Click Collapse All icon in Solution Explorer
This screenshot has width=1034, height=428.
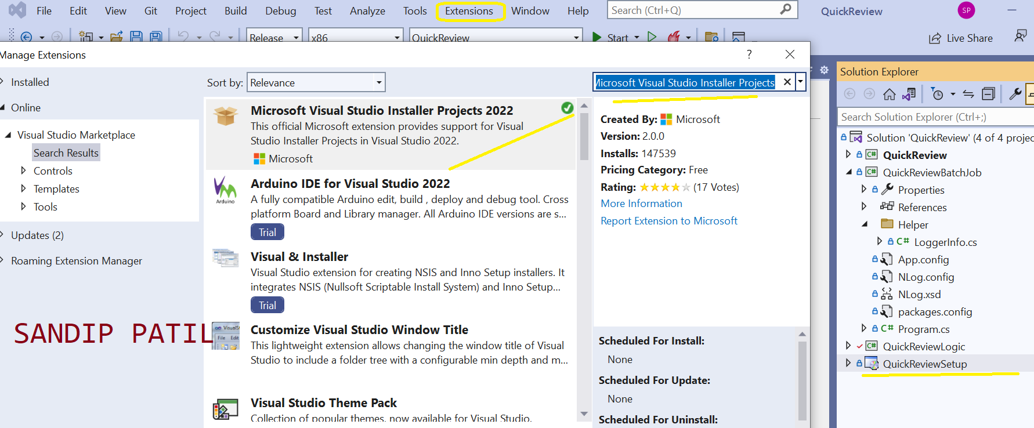coord(988,94)
